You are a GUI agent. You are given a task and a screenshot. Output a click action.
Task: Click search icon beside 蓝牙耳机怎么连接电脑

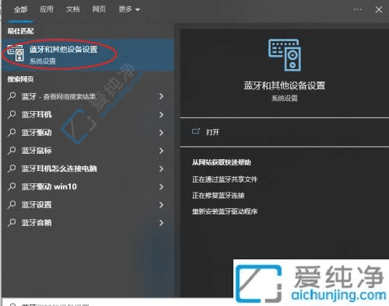(x=12, y=169)
